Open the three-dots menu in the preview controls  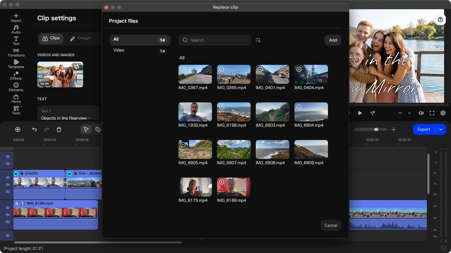tap(400, 113)
